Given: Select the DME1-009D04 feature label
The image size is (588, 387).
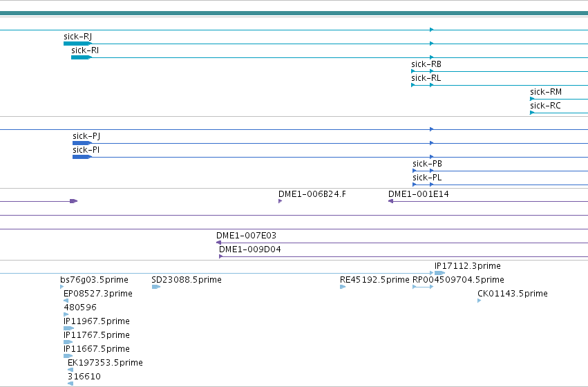Looking at the screenshot, I should (x=249, y=249).
